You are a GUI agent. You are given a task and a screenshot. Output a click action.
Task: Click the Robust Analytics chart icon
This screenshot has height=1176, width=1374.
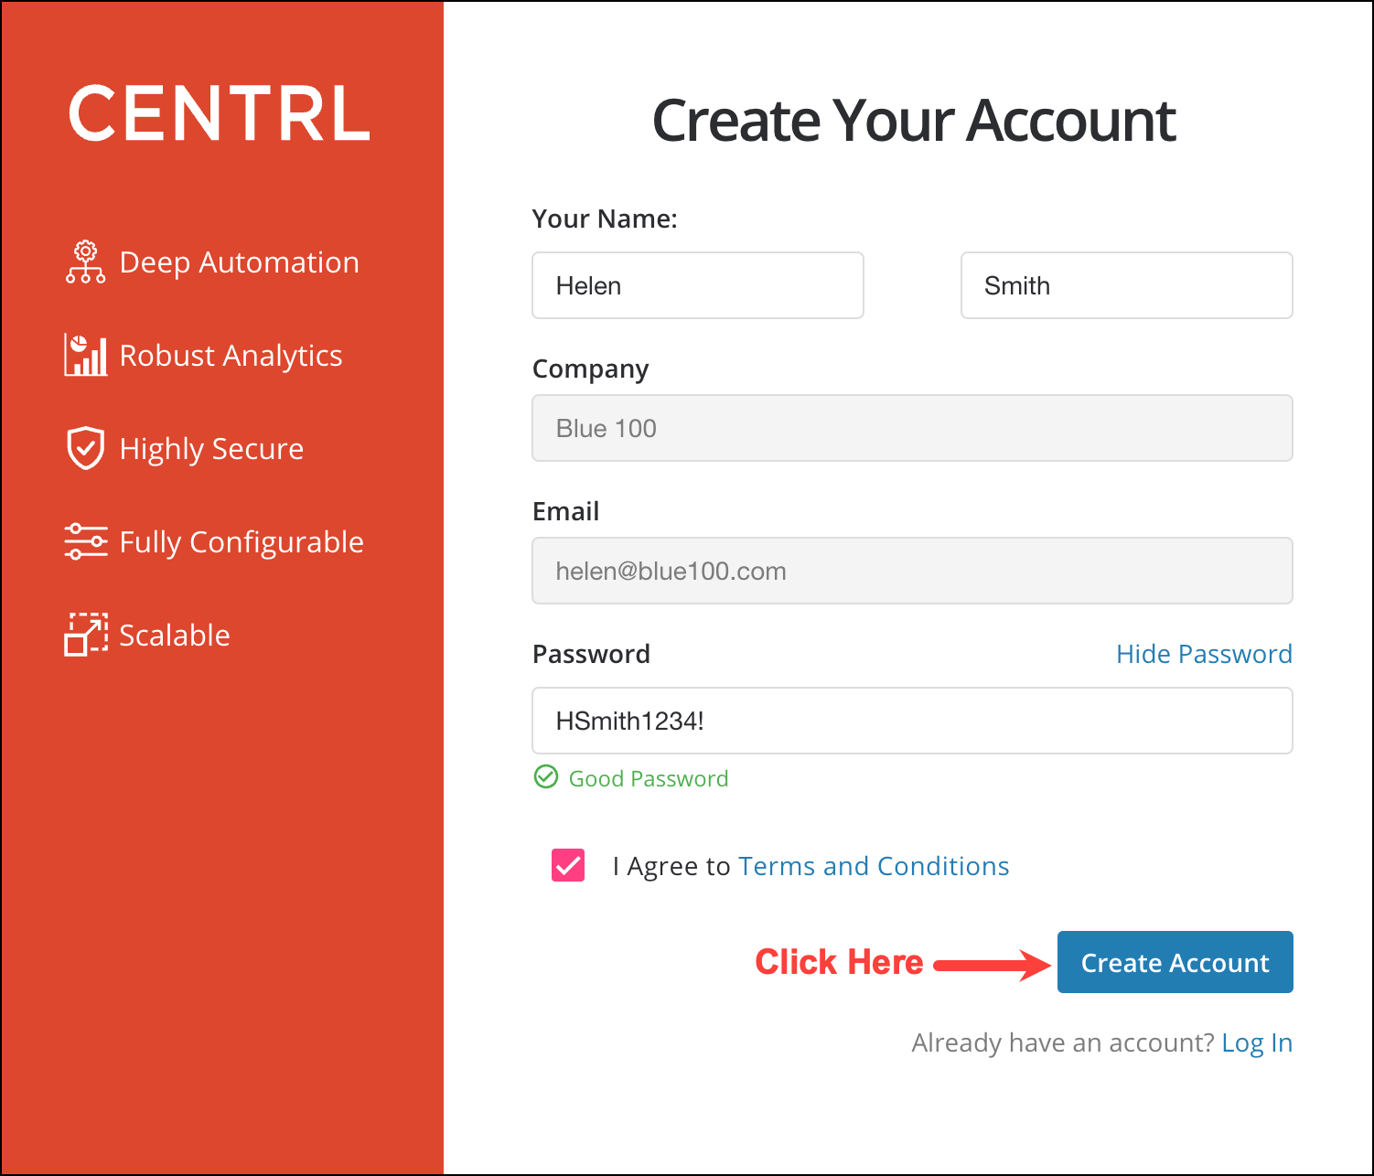coord(85,355)
